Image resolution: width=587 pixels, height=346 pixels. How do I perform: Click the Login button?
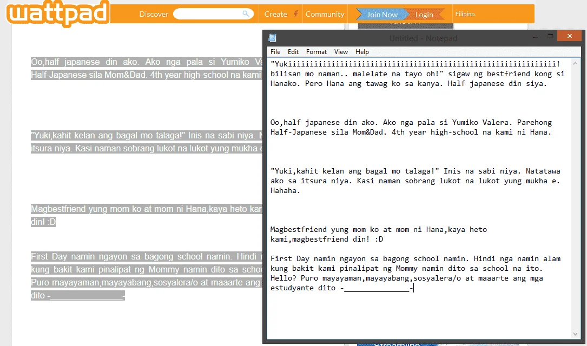click(424, 15)
